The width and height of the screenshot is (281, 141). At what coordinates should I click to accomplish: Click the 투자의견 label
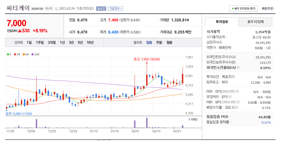(x=213, y=77)
